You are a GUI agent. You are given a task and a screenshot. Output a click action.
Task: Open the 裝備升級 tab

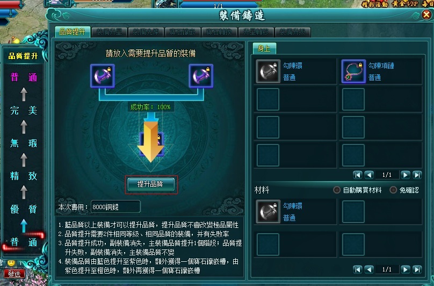coord(293,32)
